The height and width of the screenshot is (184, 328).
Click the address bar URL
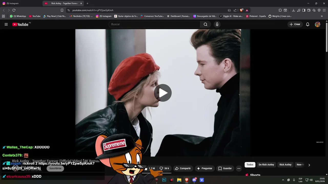tap(93, 10)
